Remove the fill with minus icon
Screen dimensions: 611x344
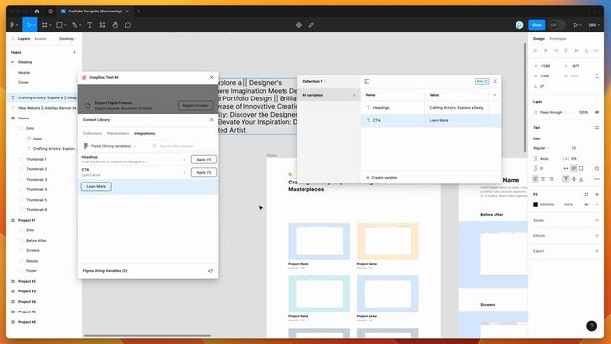pyautogui.click(x=597, y=204)
